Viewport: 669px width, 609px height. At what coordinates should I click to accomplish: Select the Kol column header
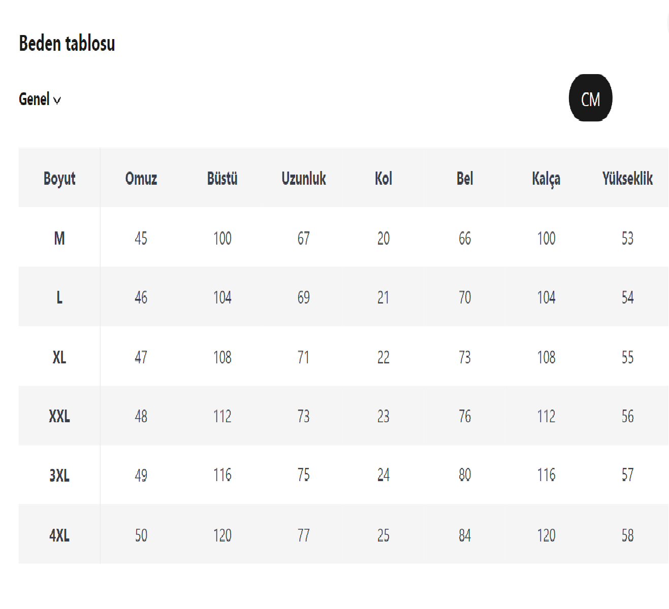pyautogui.click(x=384, y=179)
